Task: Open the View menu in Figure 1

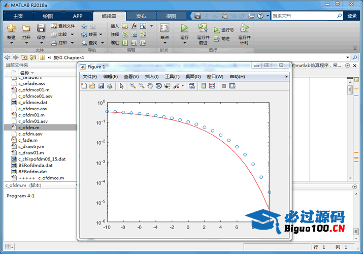Action: click(x=131, y=77)
